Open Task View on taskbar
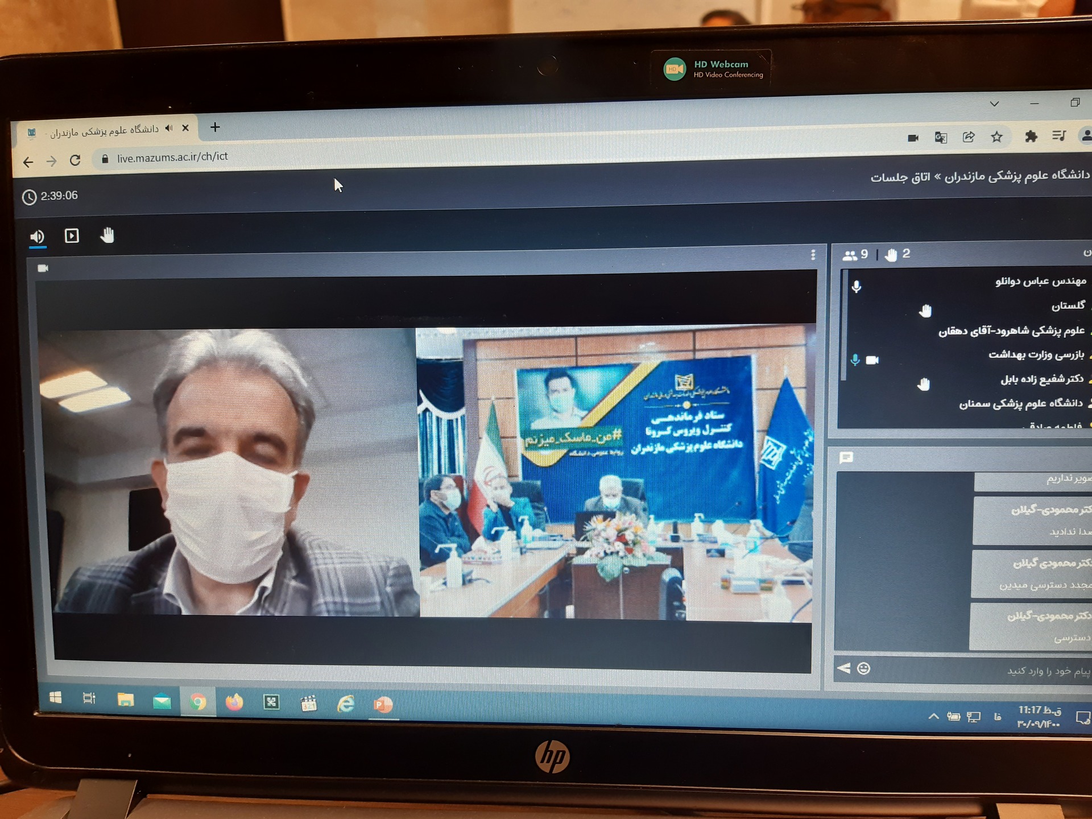 tap(89, 698)
